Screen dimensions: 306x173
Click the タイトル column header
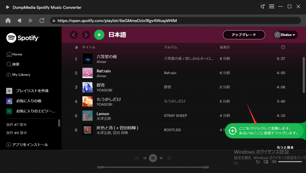click(x=89, y=47)
